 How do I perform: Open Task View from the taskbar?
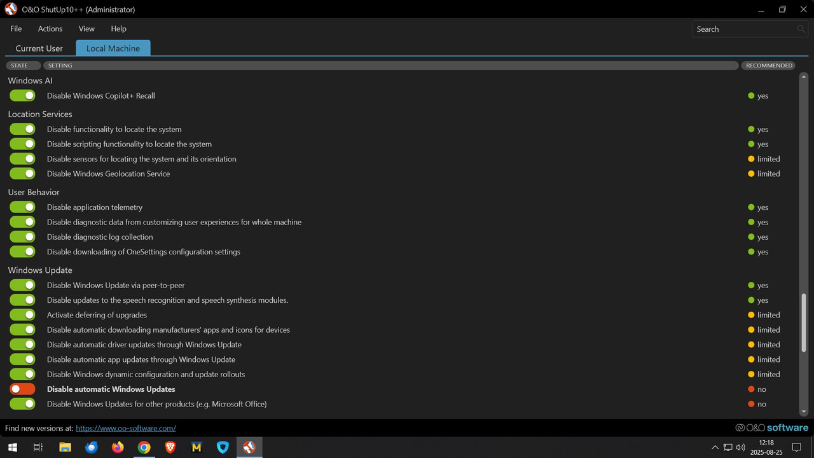(x=38, y=447)
